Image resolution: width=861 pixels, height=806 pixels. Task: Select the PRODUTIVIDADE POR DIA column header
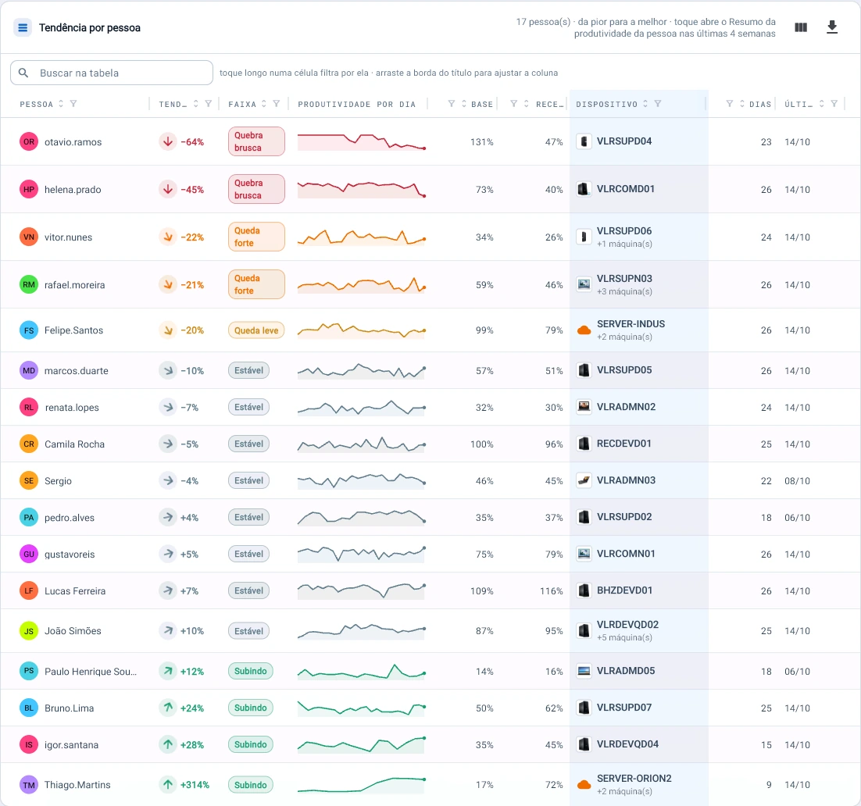[357, 105]
